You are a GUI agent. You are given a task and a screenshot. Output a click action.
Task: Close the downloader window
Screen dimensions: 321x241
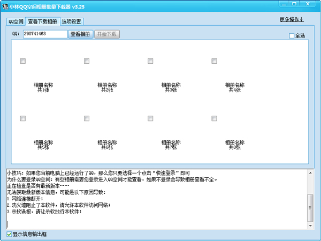[308, 4]
